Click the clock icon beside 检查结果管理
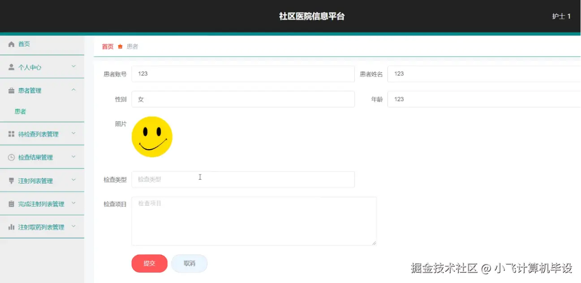581x283 pixels. 12,157
